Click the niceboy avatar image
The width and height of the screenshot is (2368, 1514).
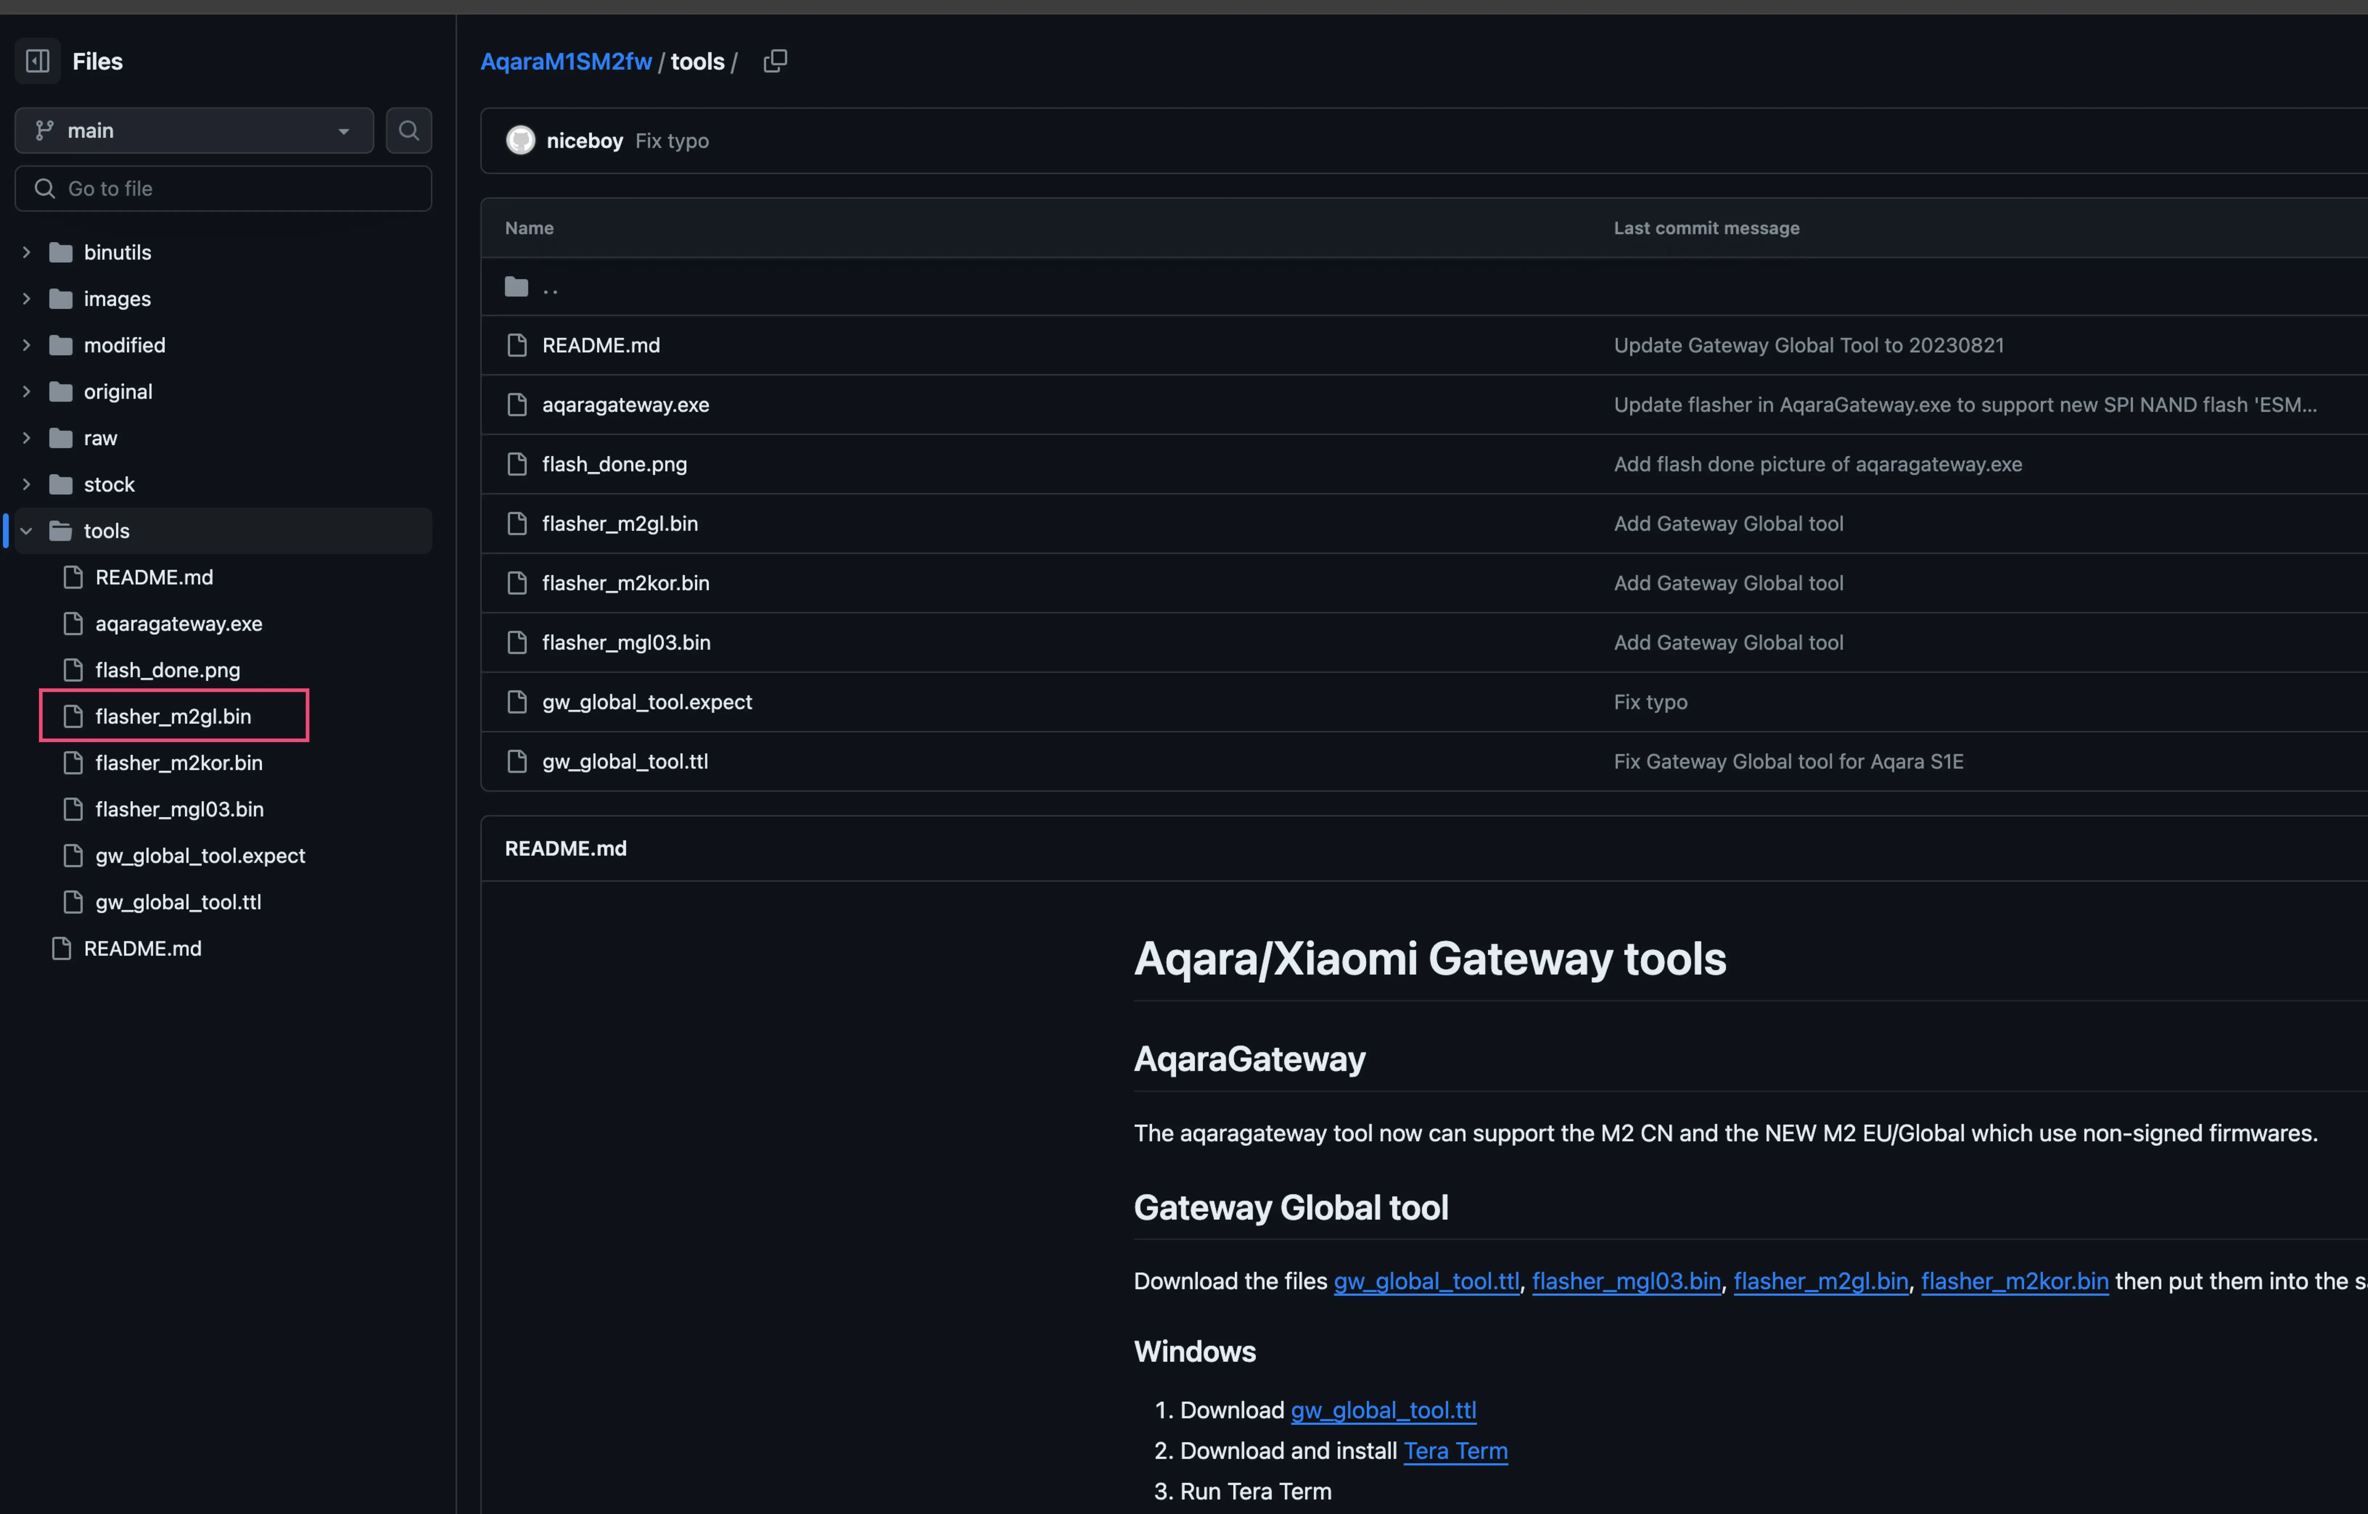tap(520, 141)
